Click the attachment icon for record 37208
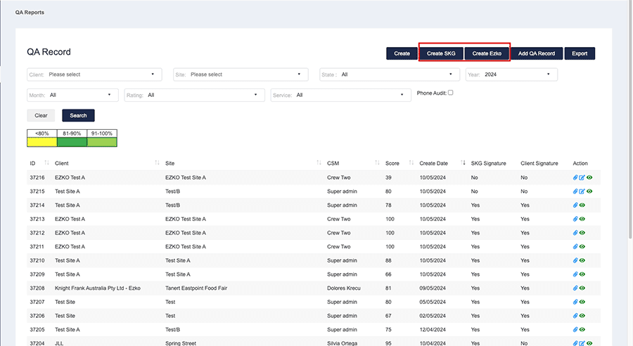The image size is (633, 346). point(576,288)
